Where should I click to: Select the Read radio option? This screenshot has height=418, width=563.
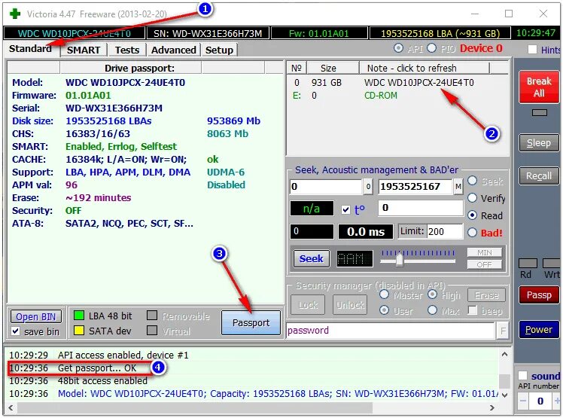[x=473, y=215]
